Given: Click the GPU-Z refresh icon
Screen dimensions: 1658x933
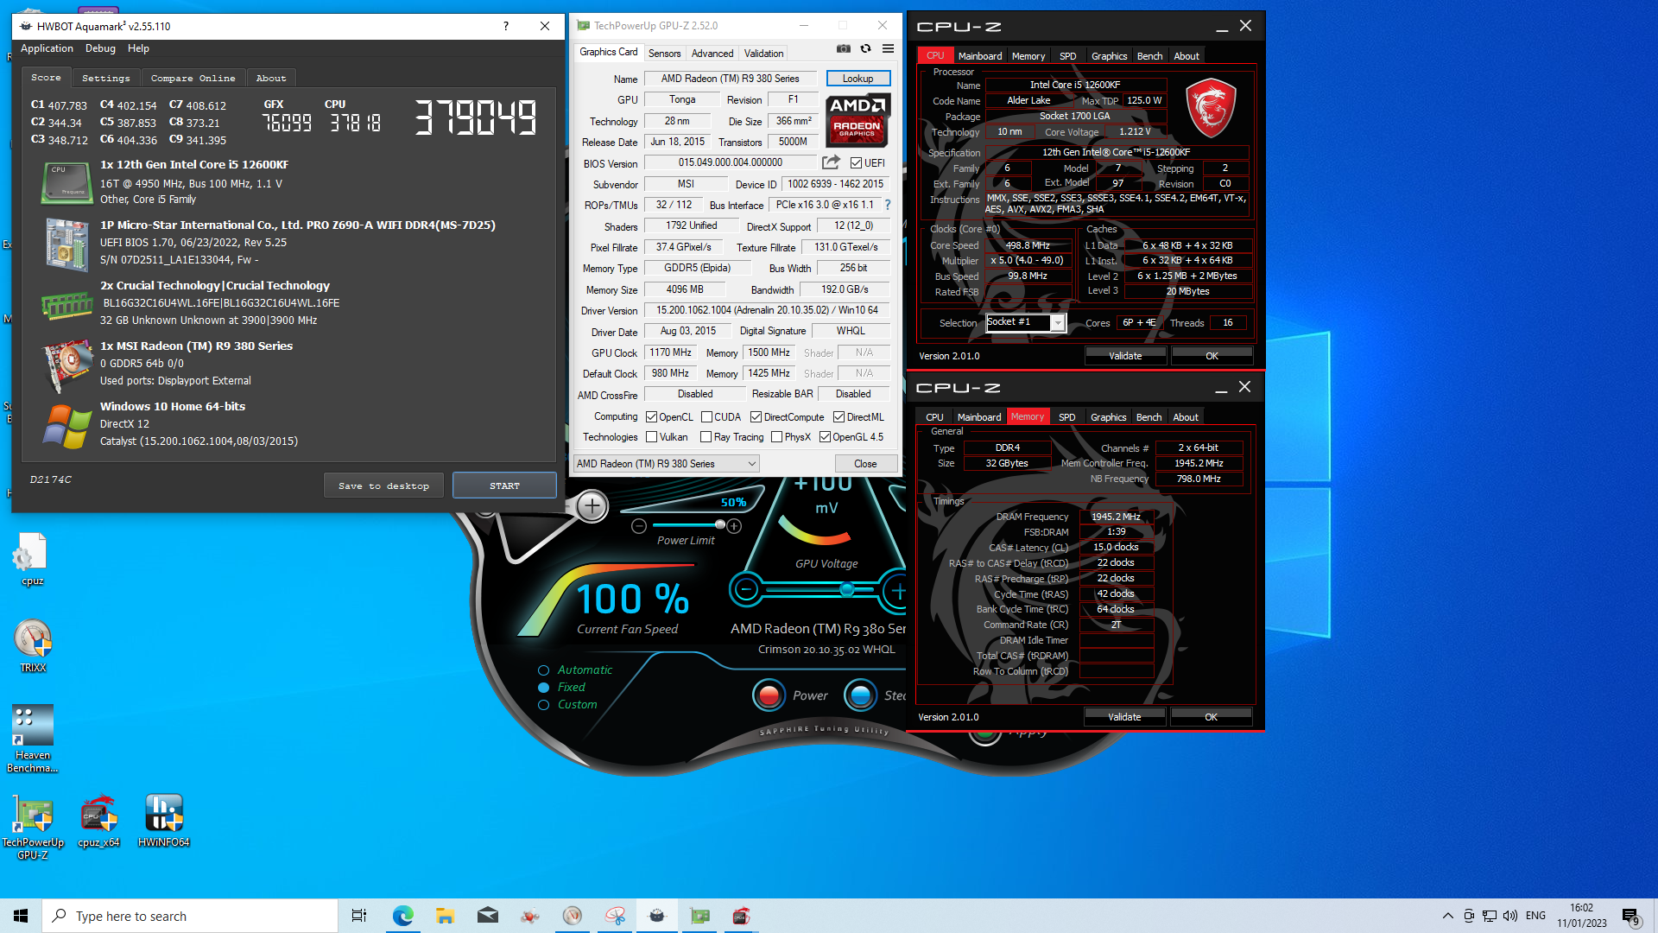Looking at the screenshot, I should click(x=865, y=49).
